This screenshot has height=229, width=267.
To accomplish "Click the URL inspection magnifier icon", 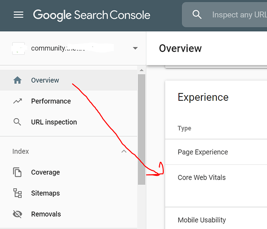I will (x=17, y=122).
